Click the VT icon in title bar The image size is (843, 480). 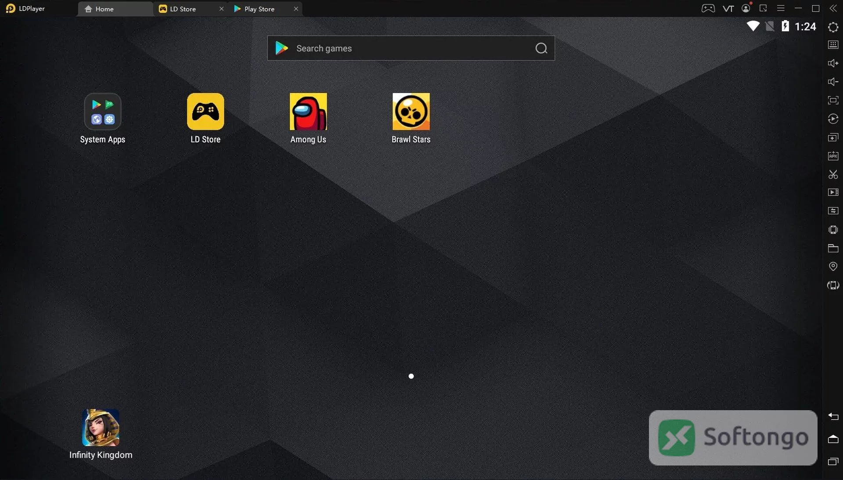728,8
